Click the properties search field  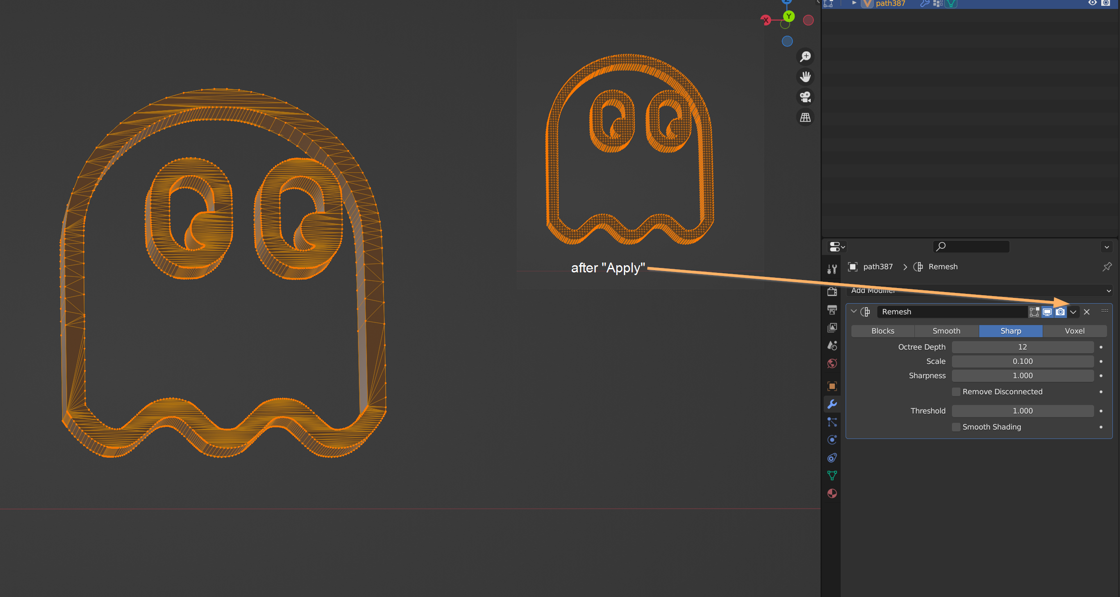[x=974, y=246]
